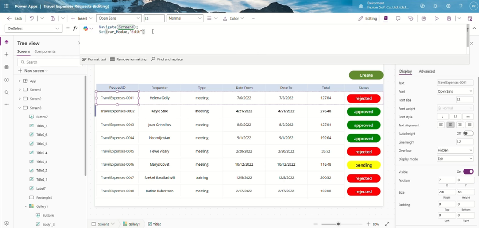Open the Settings gear in the header
Viewport: 479px width, 228px height.
(448, 6)
